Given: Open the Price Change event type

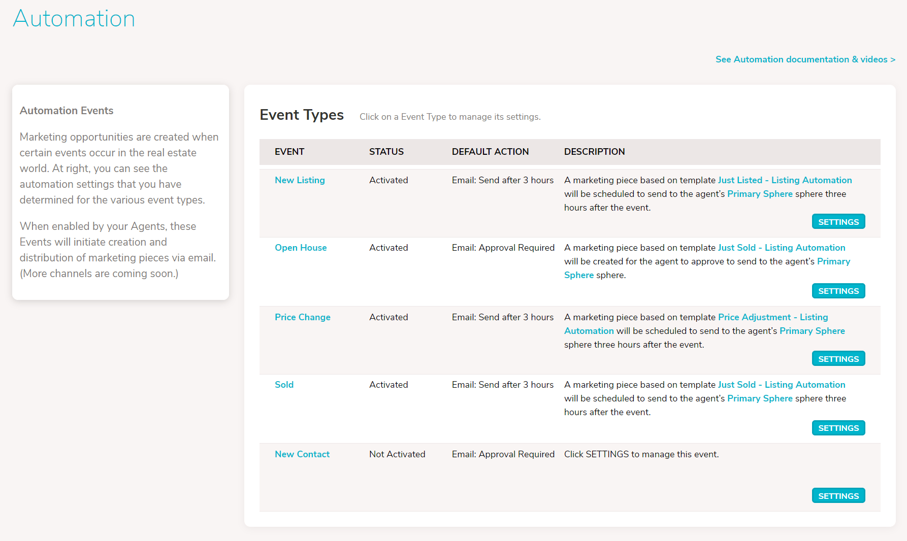Looking at the screenshot, I should click(x=303, y=317).
